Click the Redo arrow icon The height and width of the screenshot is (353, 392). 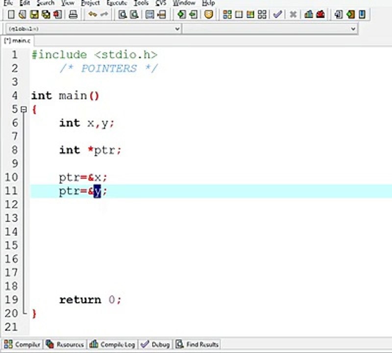pyautogui.click(x=104, y=14)
